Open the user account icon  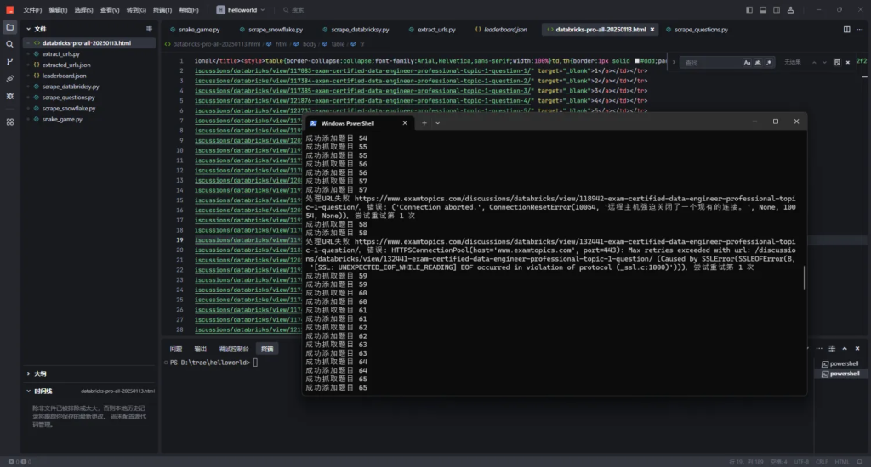pos(790,10)
